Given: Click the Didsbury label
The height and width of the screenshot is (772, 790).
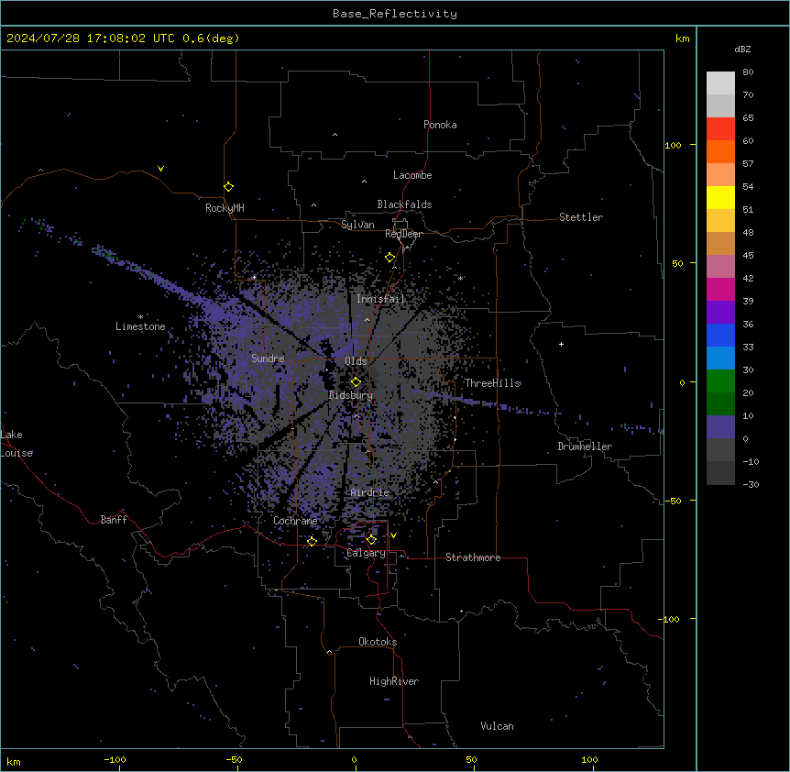Looking at the screenshot, I should 351,395.
